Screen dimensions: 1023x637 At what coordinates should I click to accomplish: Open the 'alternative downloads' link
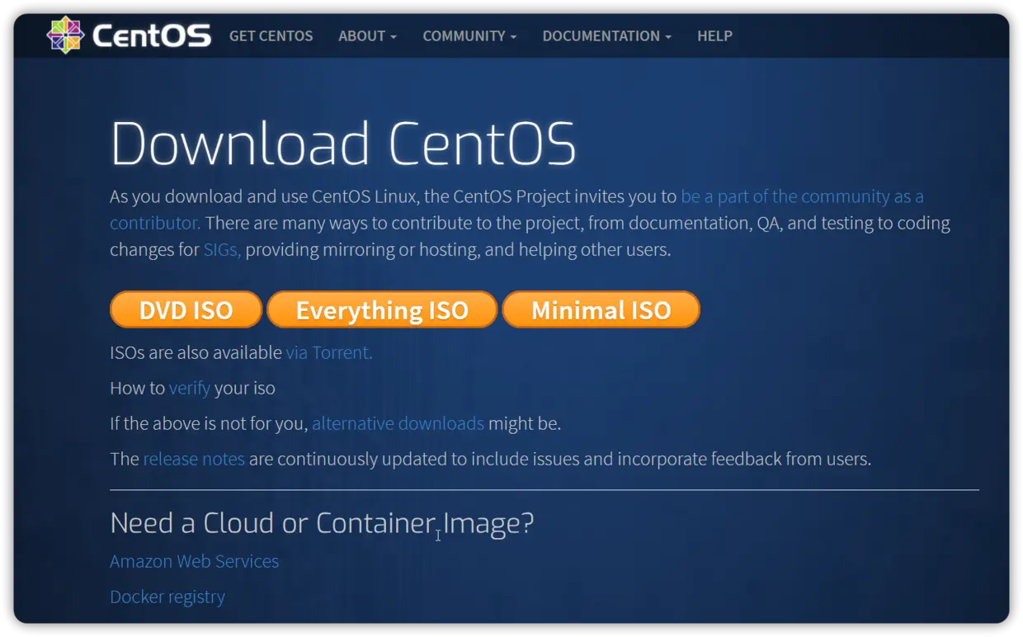[398, 423]
